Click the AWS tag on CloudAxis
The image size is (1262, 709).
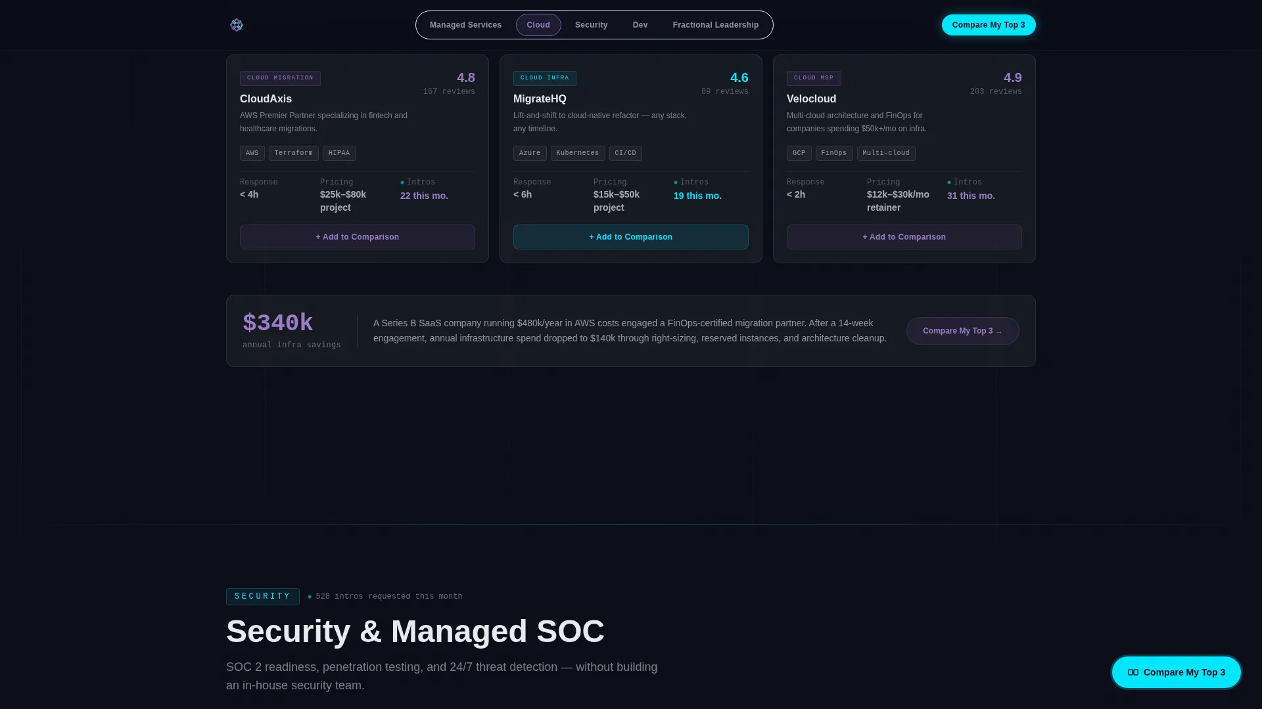click(x=252, y=153)
